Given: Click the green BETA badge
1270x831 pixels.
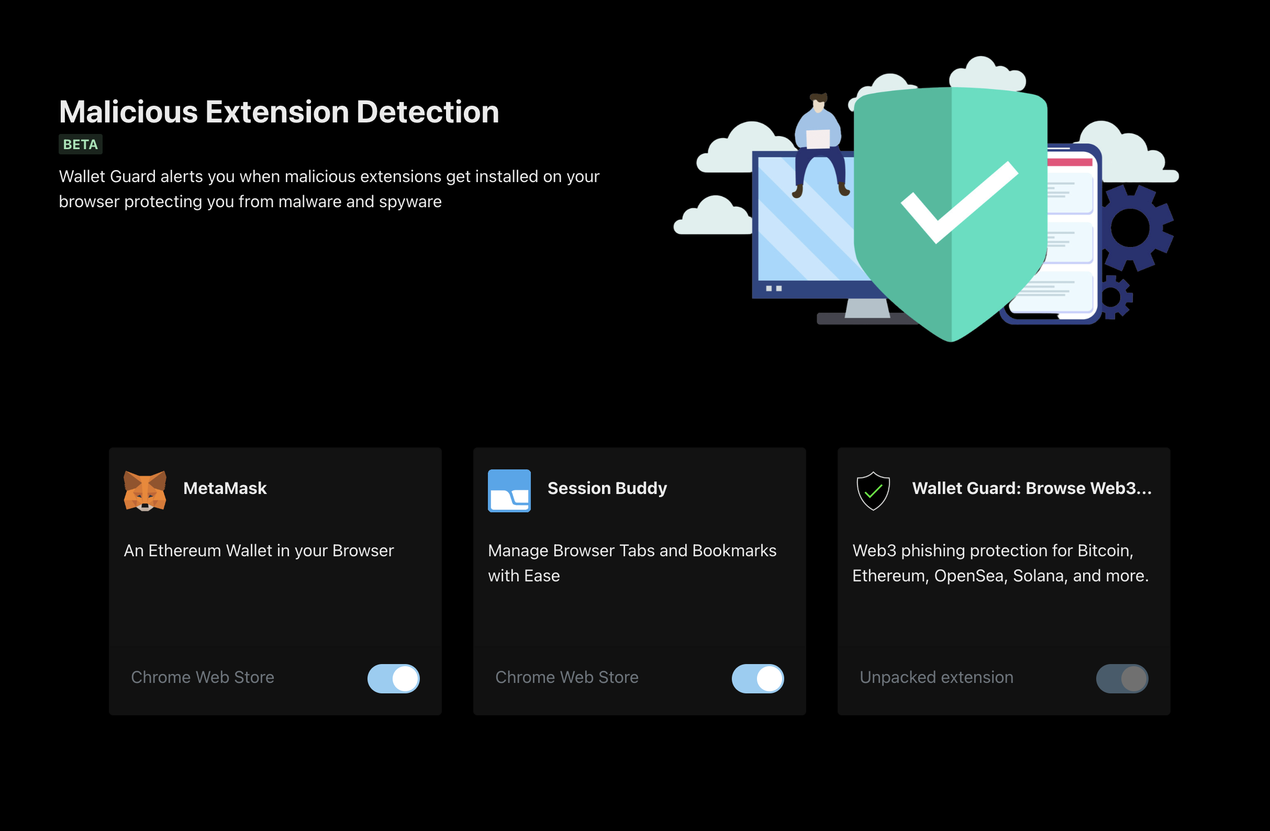Looking at the screenshot, I should pyautogui.click(x=81, y=144).
